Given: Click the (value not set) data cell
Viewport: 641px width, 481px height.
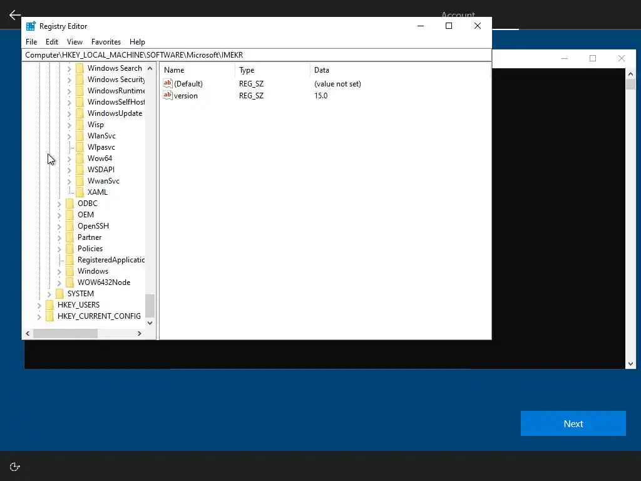Looking at the screenshot, I should point(337,83).
